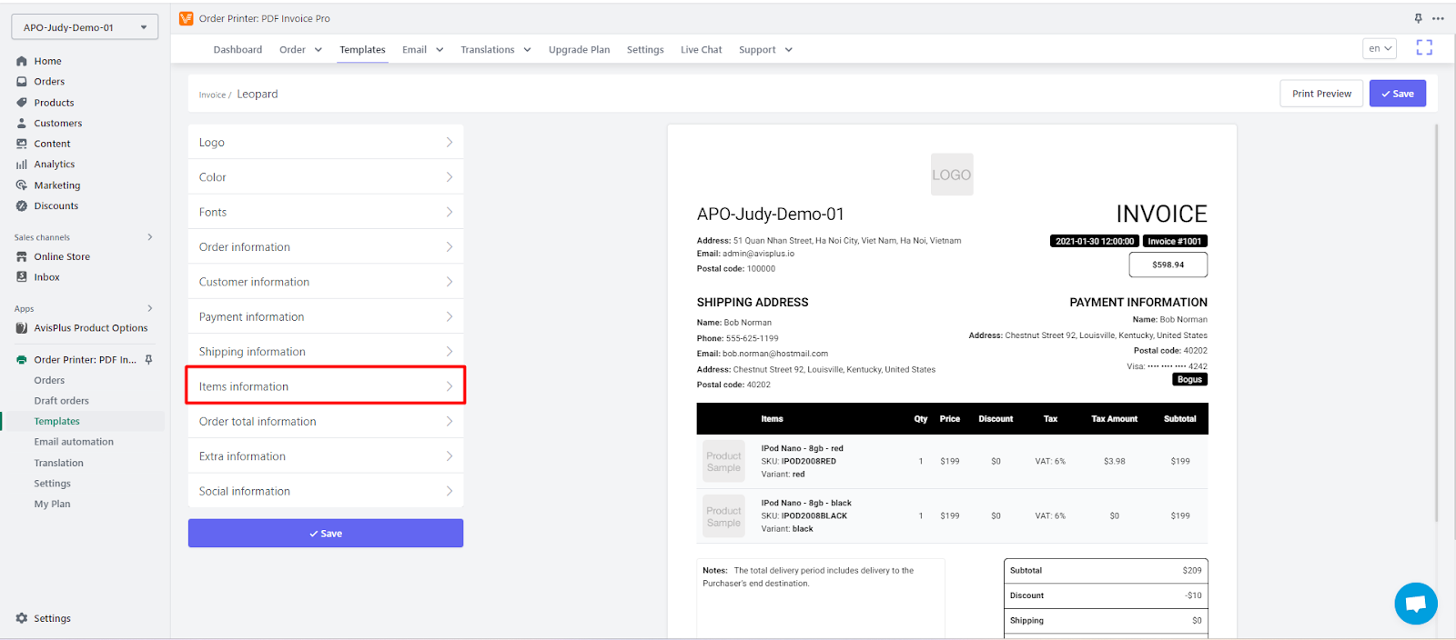Screen dimensions: 1456x640
Task: Expand the Sales channels section
Action: click(x=150, y=237)
